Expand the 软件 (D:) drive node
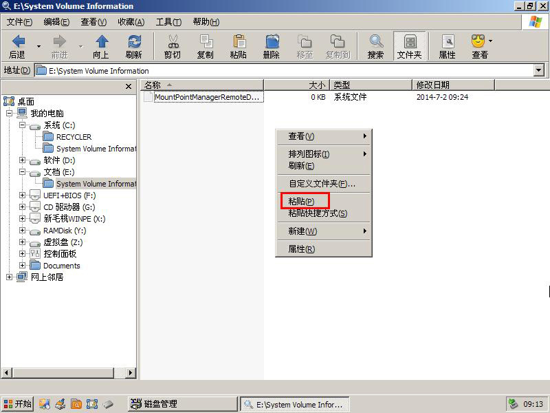 pos(22,160)
